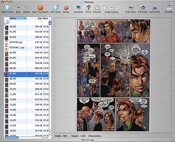Select 0228 BIS.jpg thumbnail row
This screenshot has height=142, width=175.
(x=26, y=42)
